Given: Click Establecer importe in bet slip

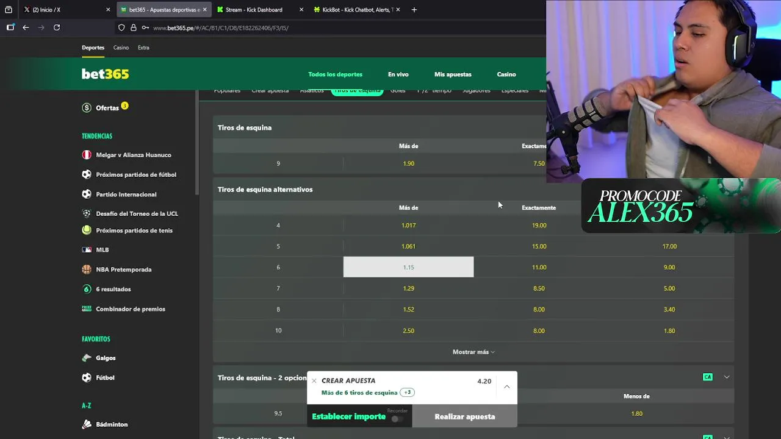Looking at the screenshot, I should [x=349, y=416].
